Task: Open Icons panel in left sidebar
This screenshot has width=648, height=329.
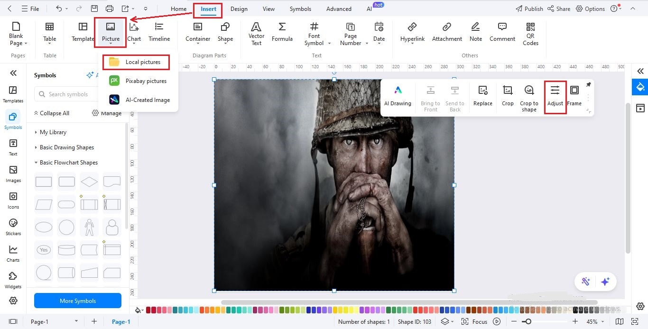Action: [x=13, y=201]
